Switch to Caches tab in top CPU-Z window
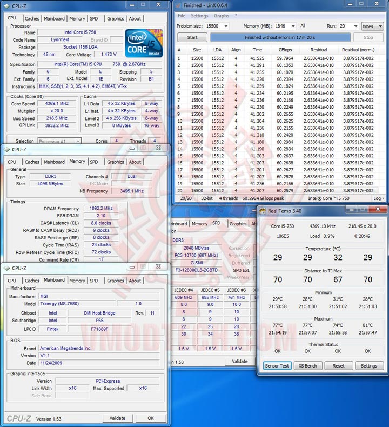 coord(32,18)
